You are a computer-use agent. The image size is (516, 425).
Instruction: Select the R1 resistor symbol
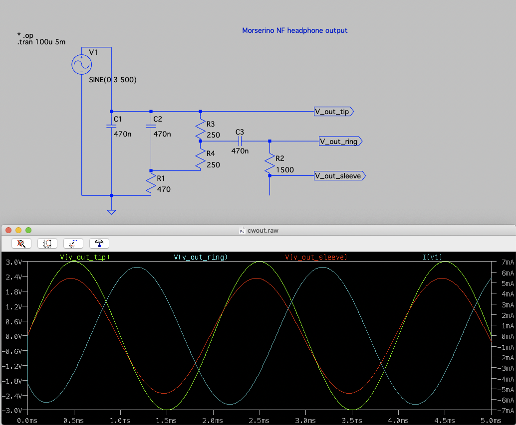point(151,184)
